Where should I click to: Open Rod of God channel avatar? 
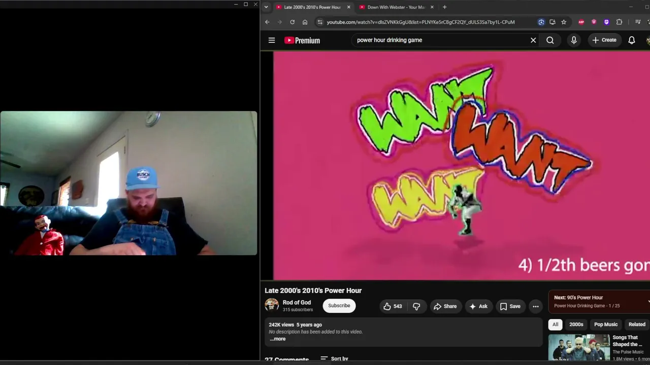(x=272, y=305)
